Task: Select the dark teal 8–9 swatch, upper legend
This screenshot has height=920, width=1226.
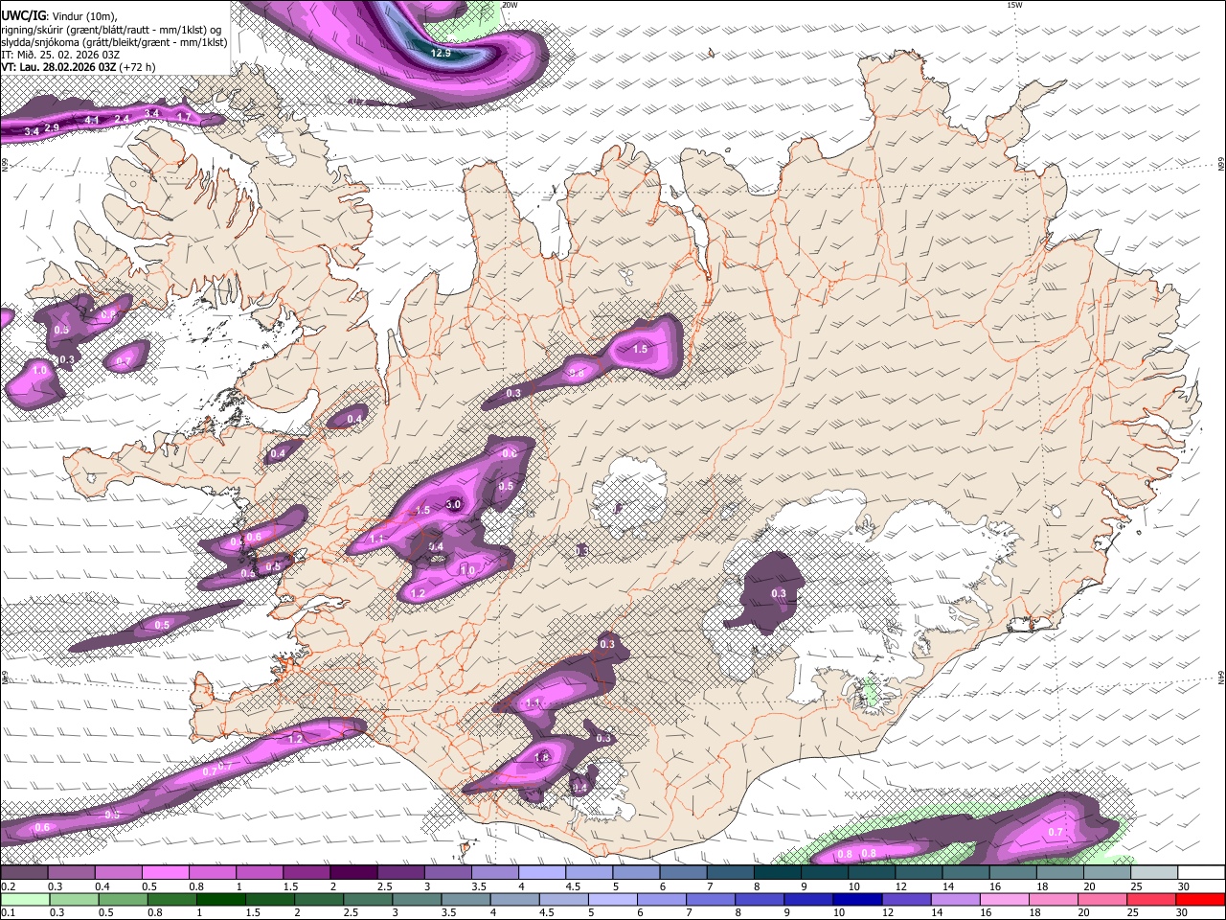Action: click(x=778, y=872)
